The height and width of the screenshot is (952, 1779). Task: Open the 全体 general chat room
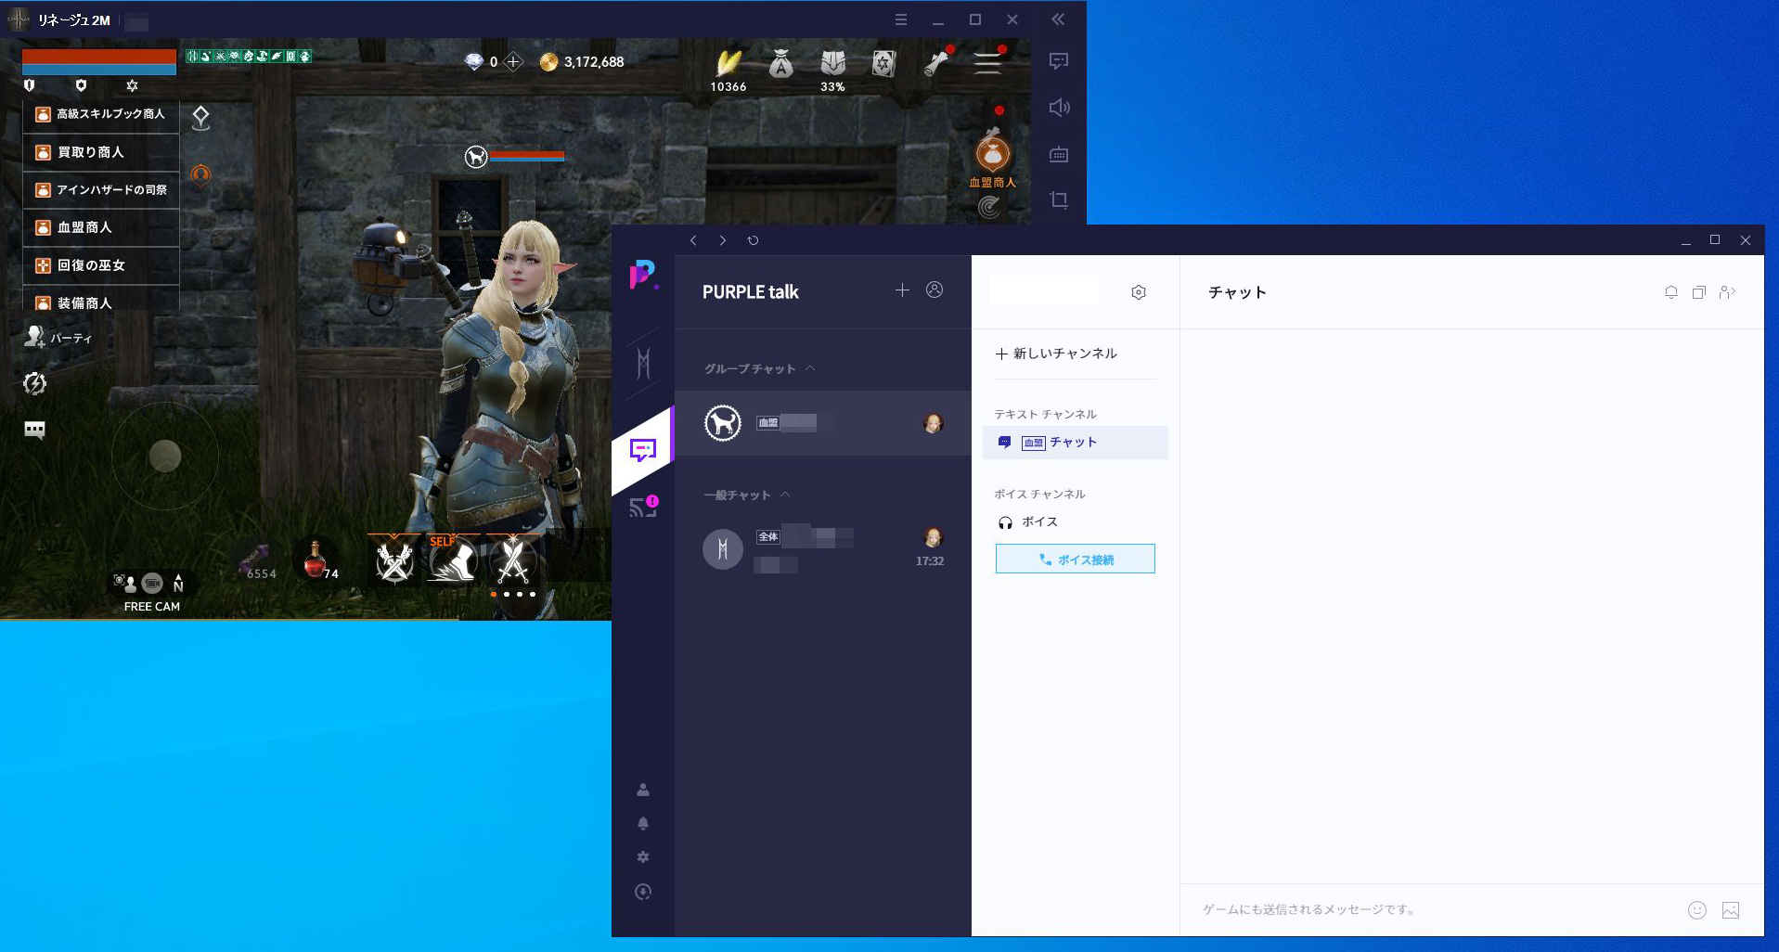point(823,549)
